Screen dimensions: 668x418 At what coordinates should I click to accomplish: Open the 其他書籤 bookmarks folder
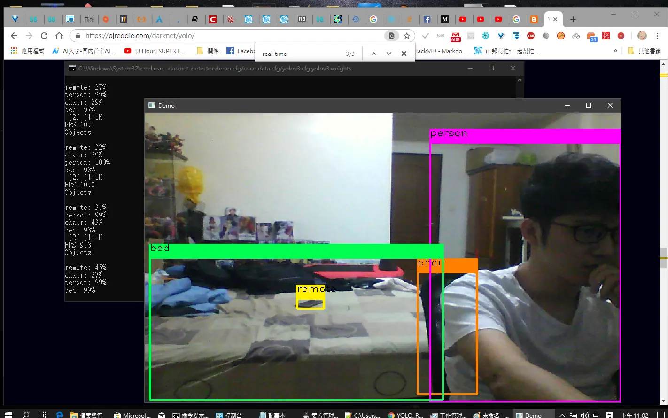(x=645, y=51)
